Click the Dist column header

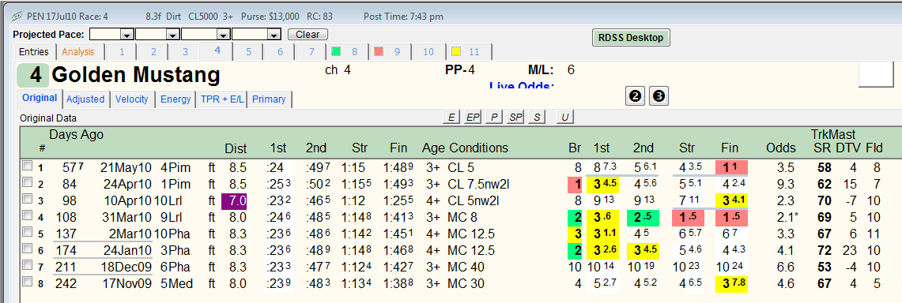236,148
